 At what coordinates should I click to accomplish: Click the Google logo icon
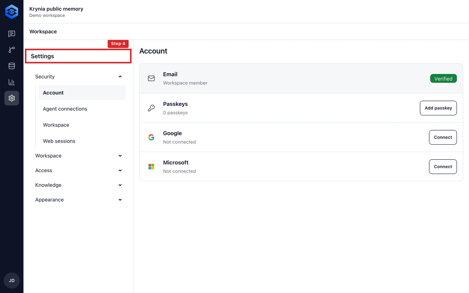pyautogui.click(x=151, y=137)
